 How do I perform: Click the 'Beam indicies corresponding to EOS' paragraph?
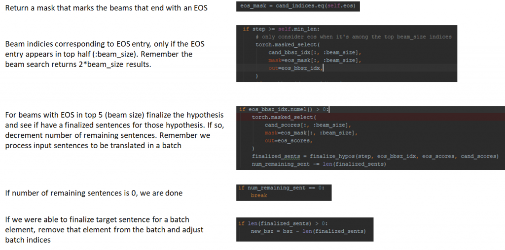(105, 54)
